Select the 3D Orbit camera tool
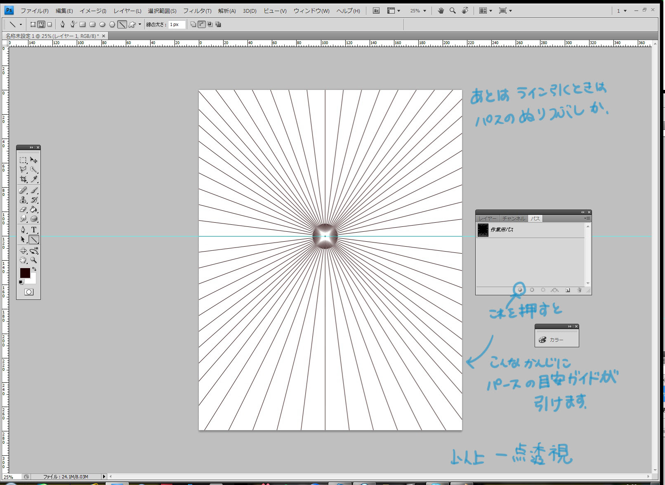665x485 pixels. pyautogui.click(x=34, y=250)
